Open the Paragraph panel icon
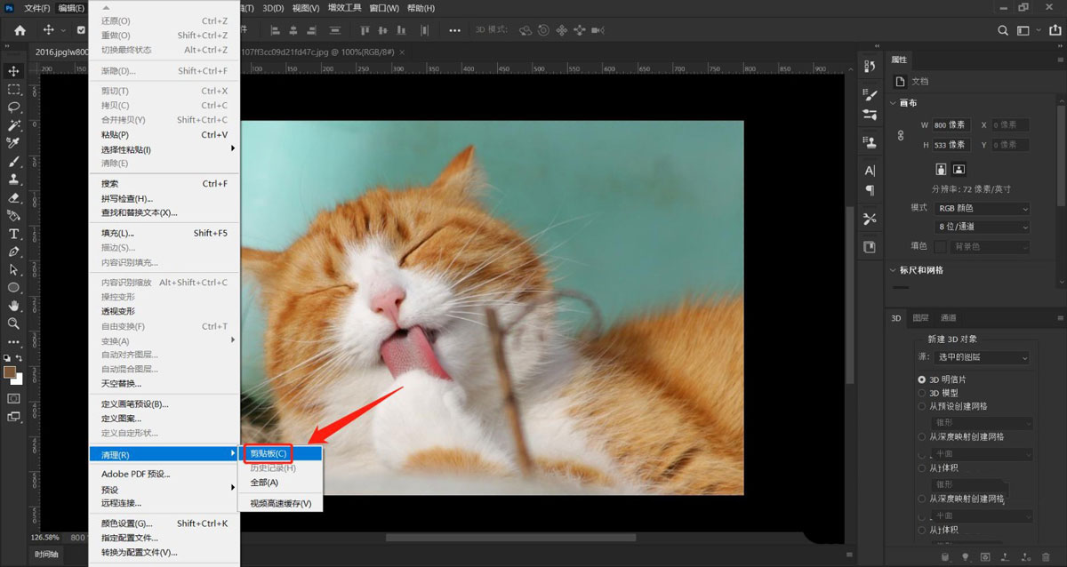 870,188
